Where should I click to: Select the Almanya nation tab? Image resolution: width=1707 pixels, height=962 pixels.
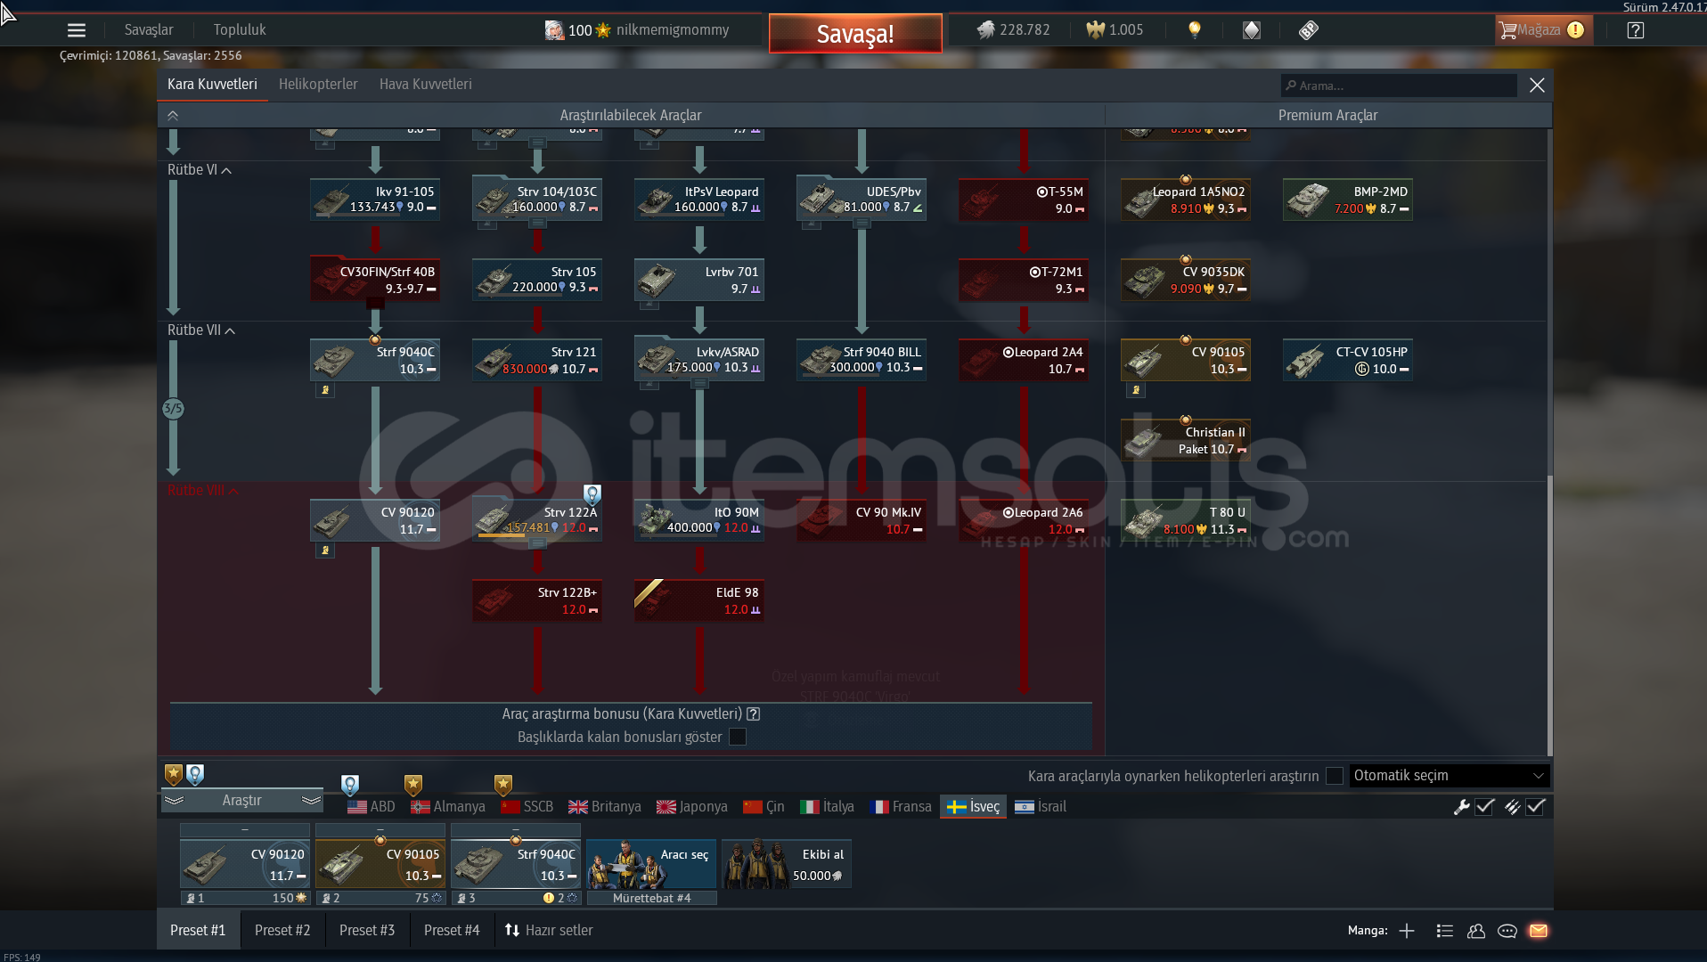(x=448, y=807)
